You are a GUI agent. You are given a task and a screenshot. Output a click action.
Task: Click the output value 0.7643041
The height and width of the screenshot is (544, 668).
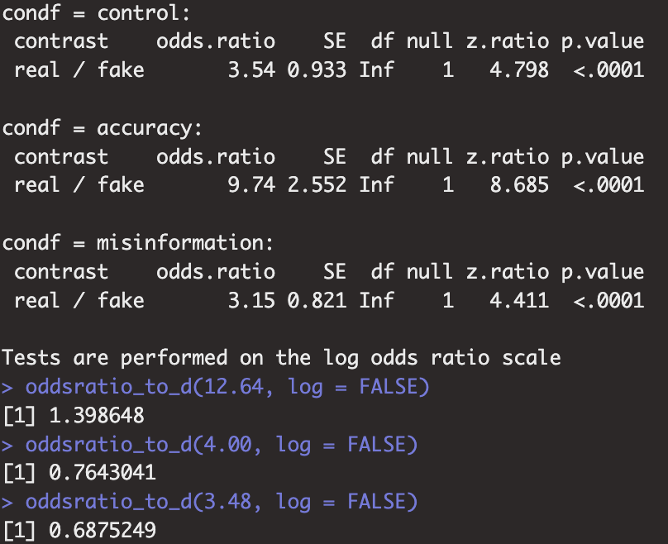[x=91, y=473]
